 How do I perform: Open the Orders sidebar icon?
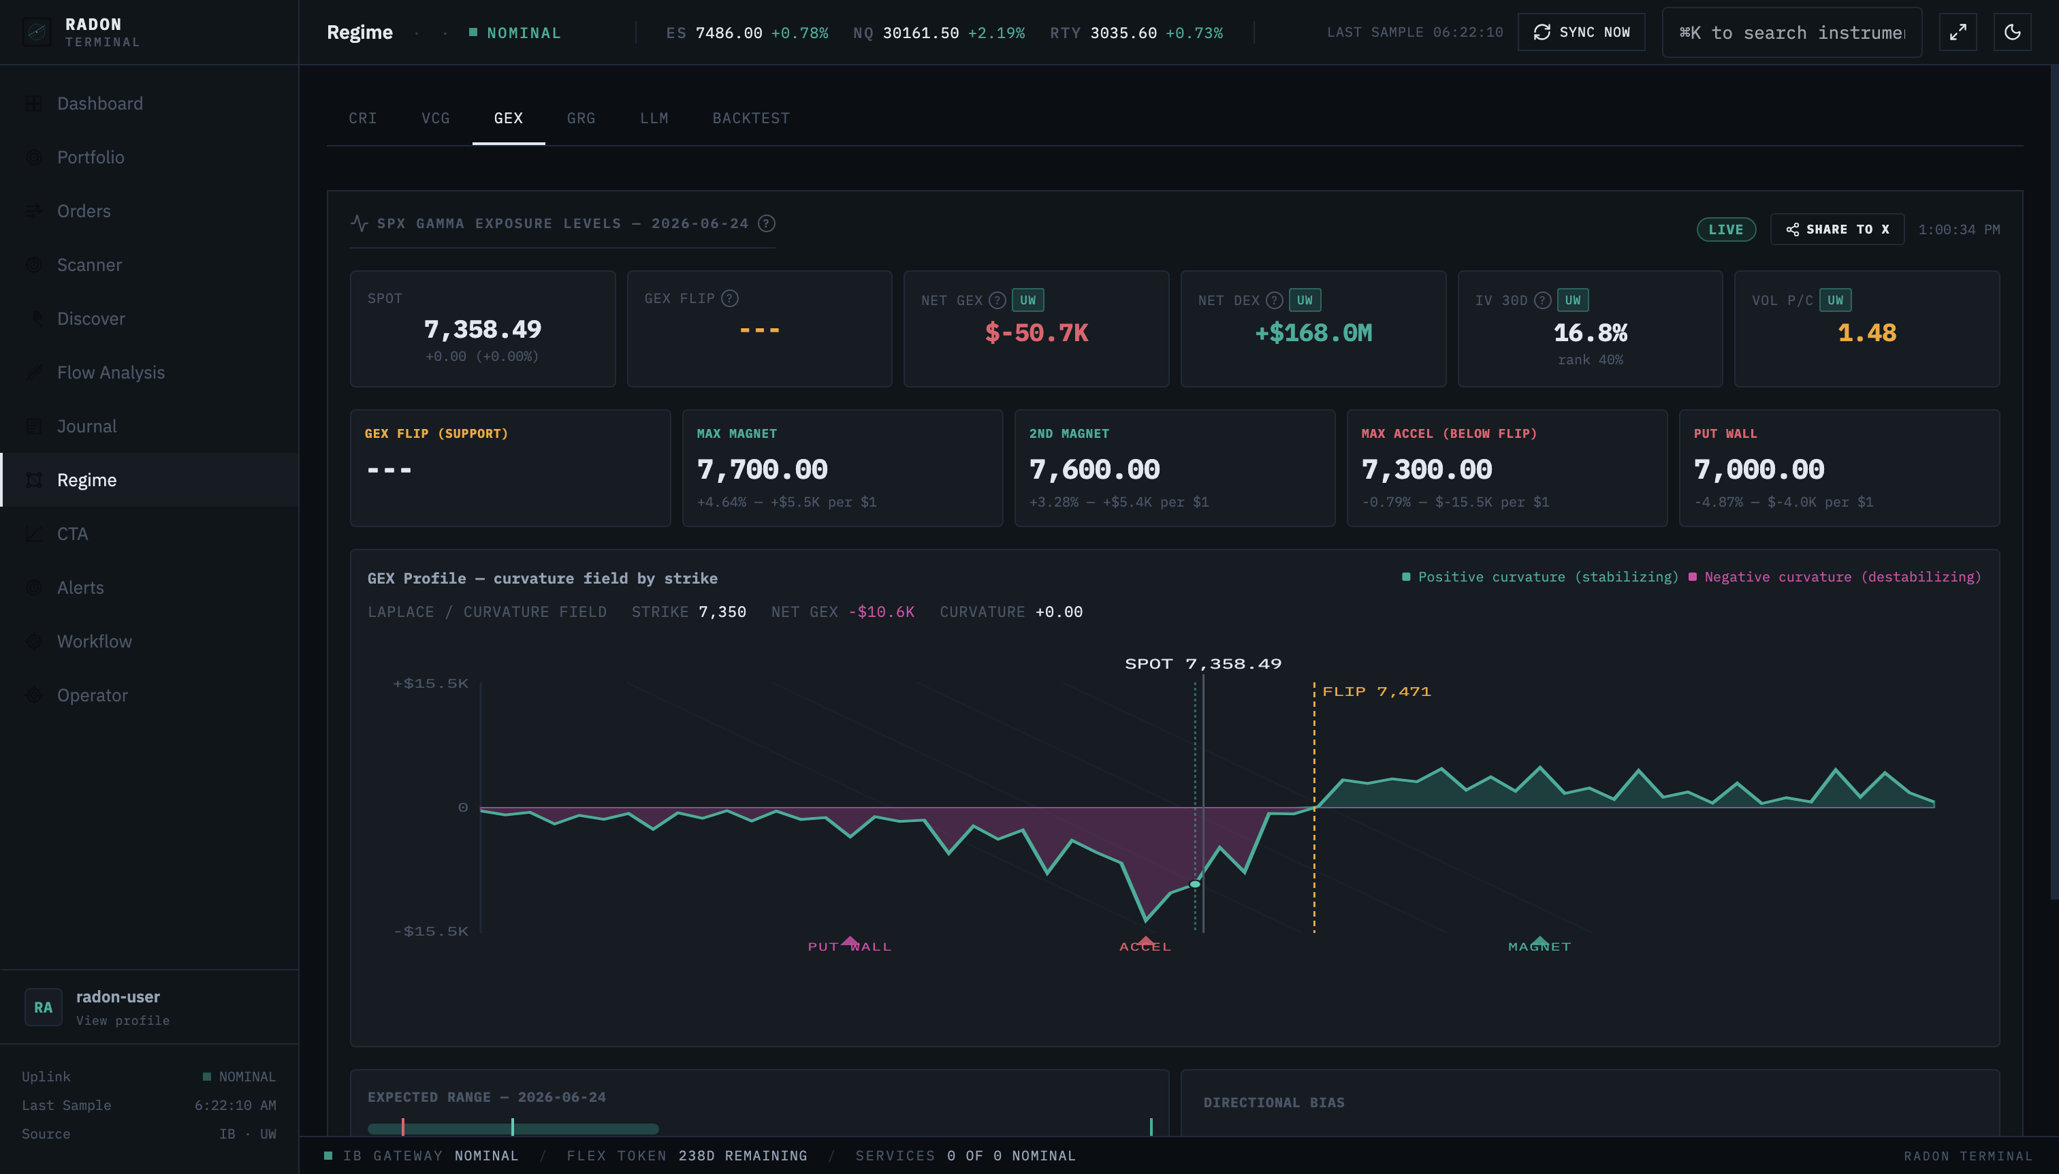click(34, 211)
